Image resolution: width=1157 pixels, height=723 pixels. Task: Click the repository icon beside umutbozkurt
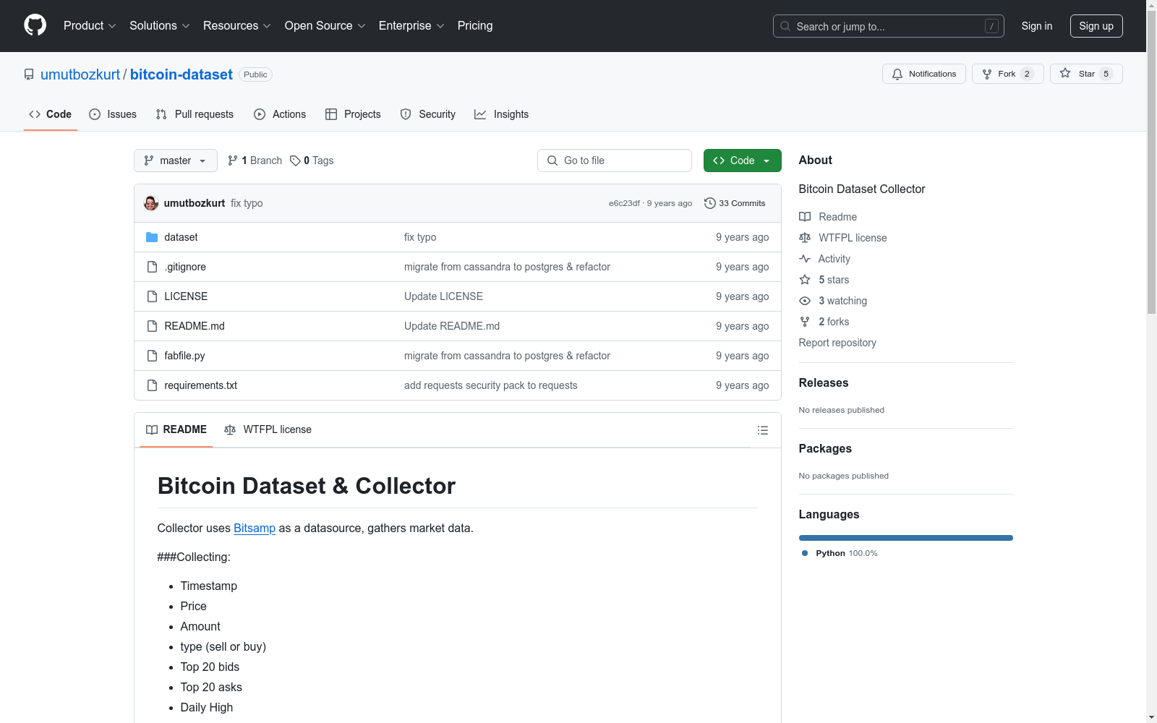(x=29, y=74)
